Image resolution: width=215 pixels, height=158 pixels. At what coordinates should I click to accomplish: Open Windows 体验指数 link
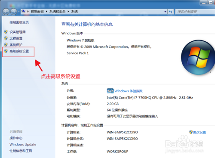point(129,91)
